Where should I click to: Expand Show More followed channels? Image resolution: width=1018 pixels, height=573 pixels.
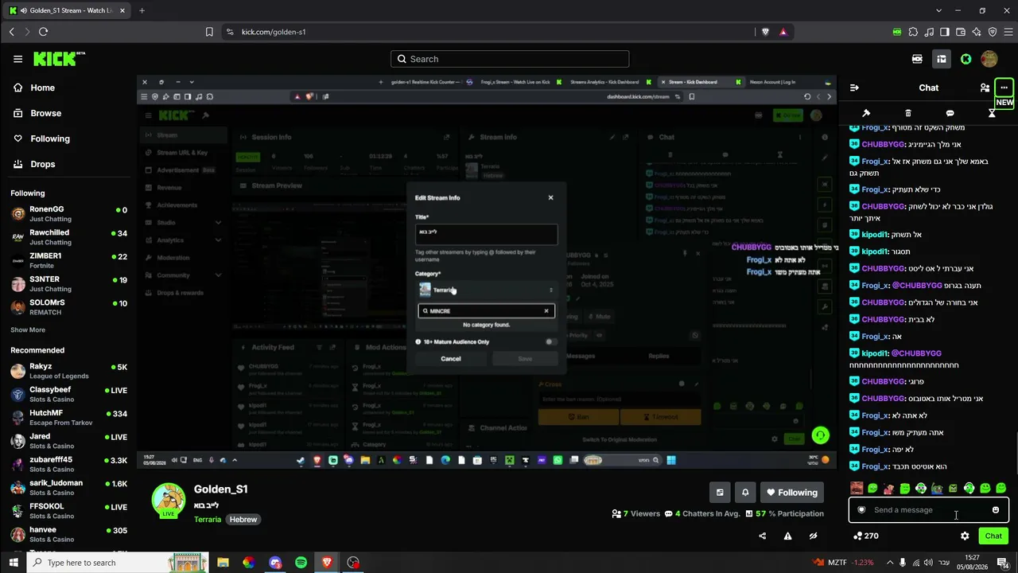(28, 329)
